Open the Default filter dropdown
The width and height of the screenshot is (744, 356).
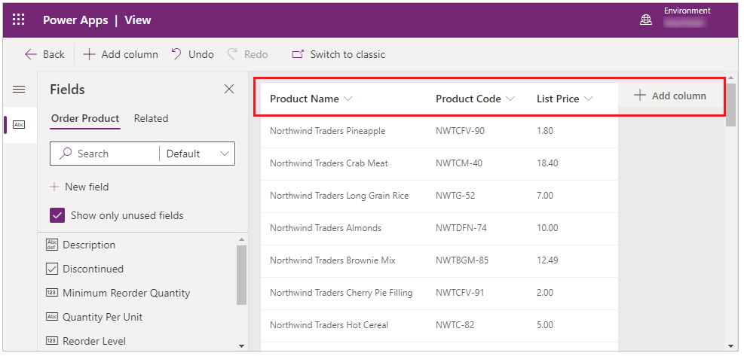[x=197, y=154]
